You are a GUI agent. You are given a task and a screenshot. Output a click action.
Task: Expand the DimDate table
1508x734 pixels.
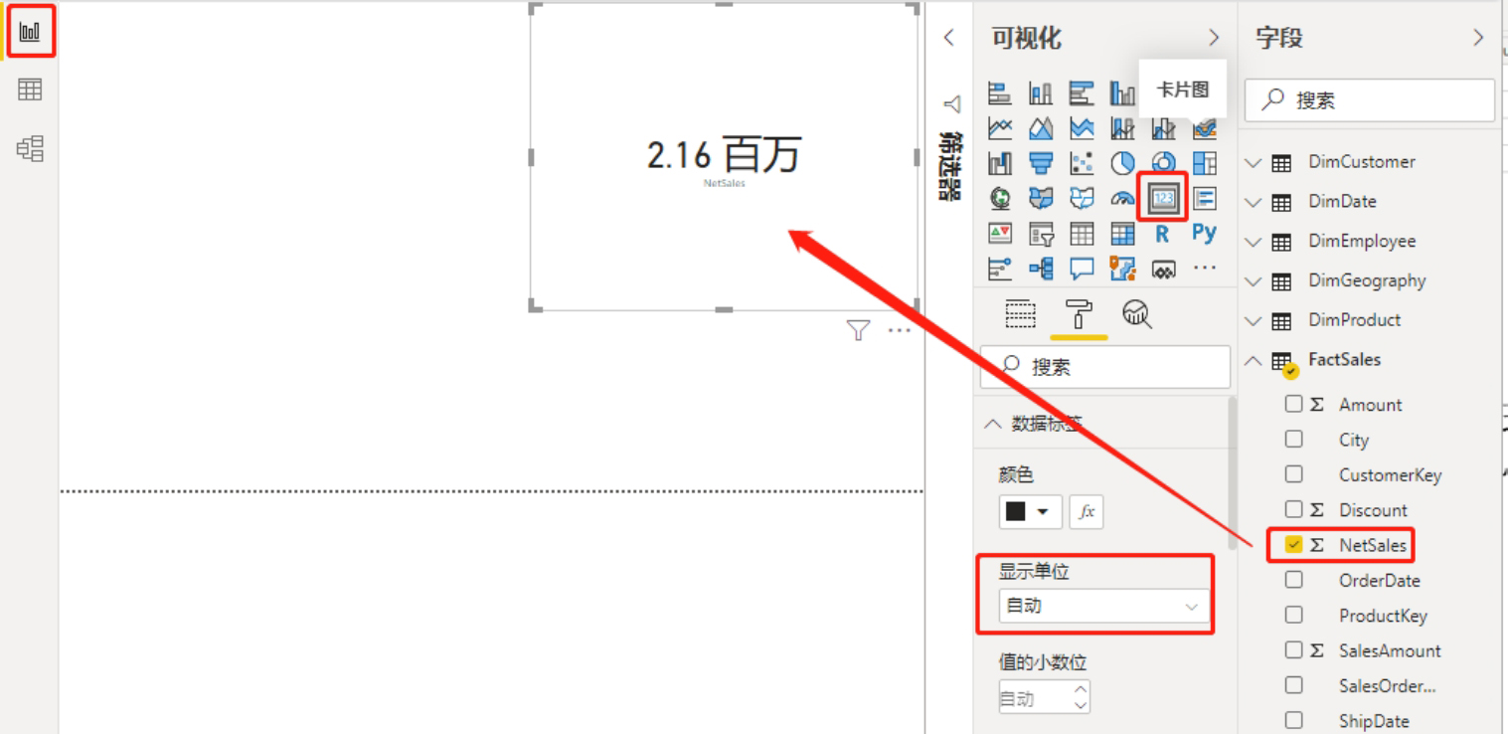[1253, 202]
